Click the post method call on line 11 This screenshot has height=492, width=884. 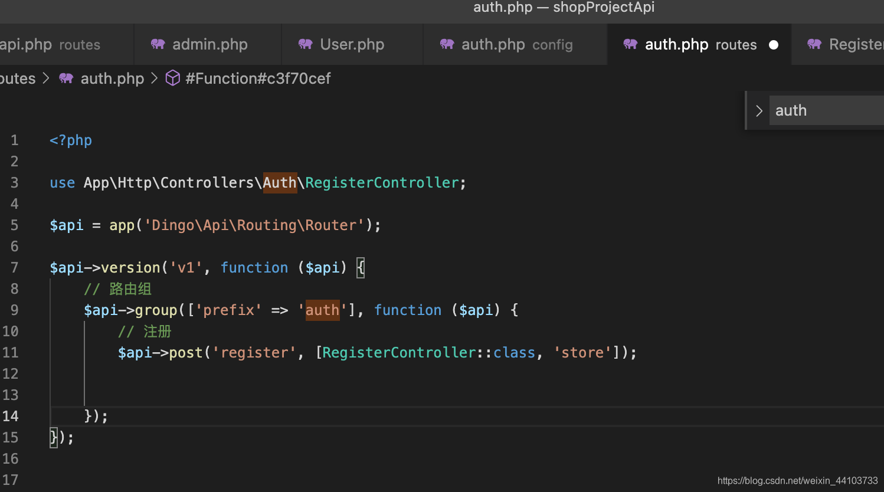[x=186, y=353]
